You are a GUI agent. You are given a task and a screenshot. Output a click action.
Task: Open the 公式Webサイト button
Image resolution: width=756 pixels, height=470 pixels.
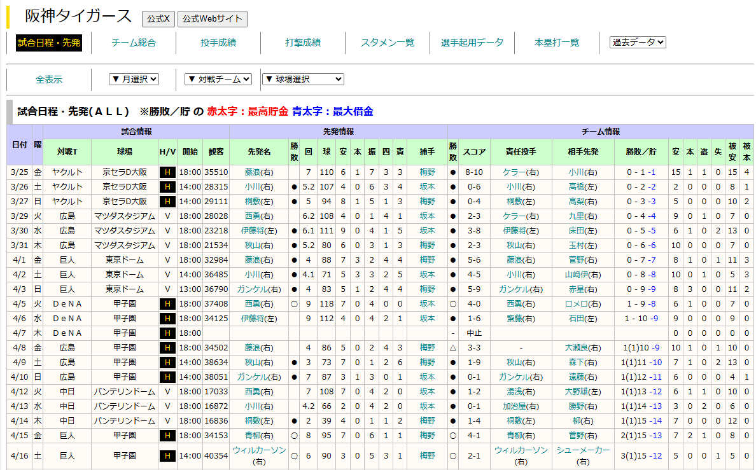pos(213,19)
